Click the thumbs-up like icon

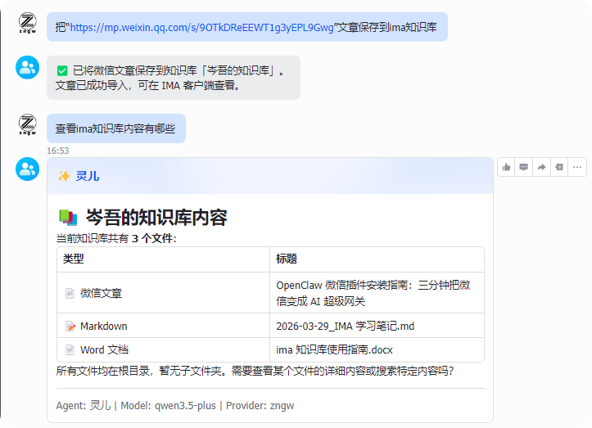pyautogui.click(x=506, y=167)
